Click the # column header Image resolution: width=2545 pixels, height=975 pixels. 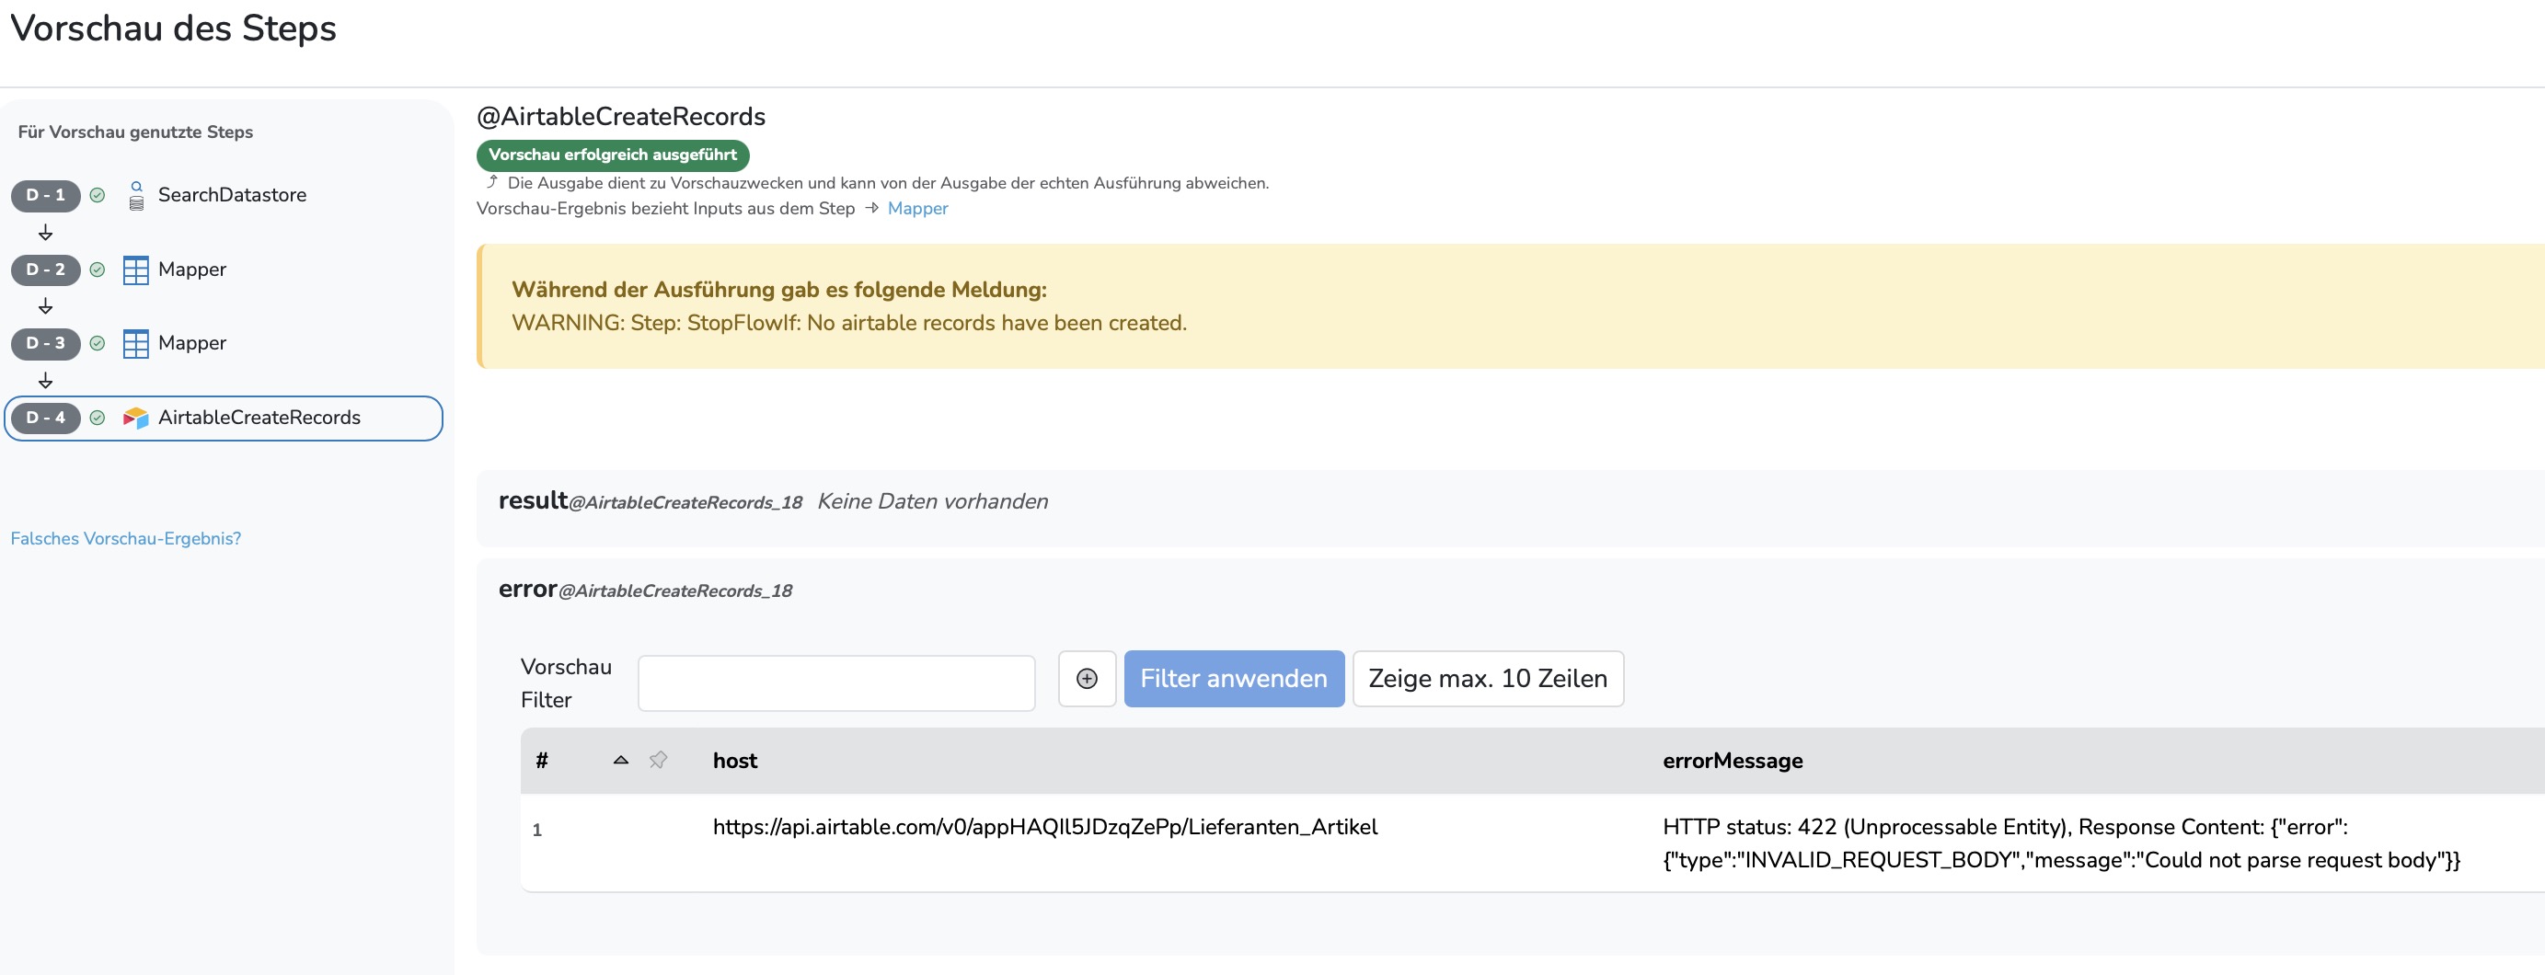pyautogui.click(x=541, y=761)
